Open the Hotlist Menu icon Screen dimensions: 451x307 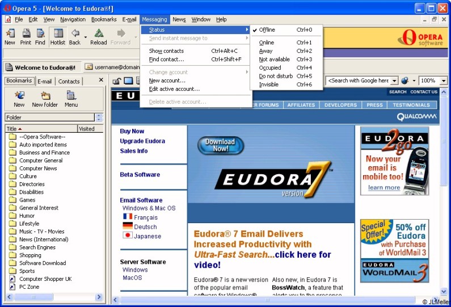(71, 99)
